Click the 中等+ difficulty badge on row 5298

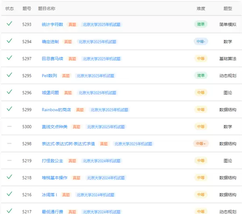201,143
